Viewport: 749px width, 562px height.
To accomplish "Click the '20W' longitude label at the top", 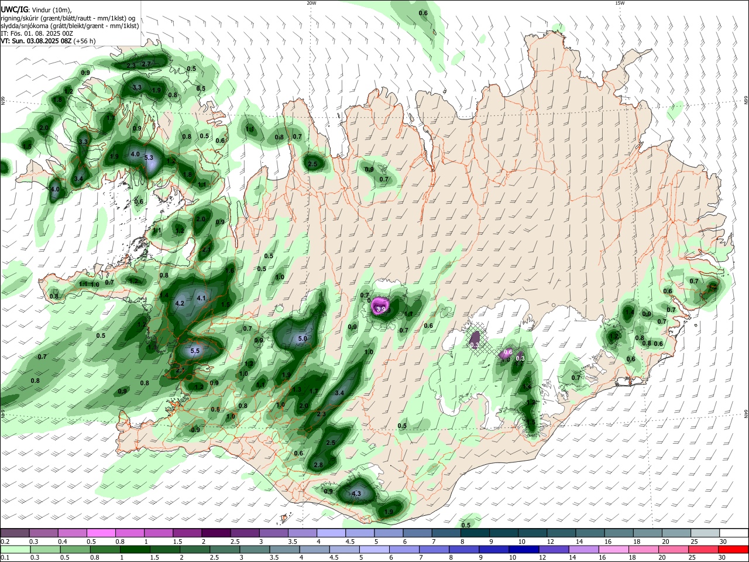I will [311, 3].
